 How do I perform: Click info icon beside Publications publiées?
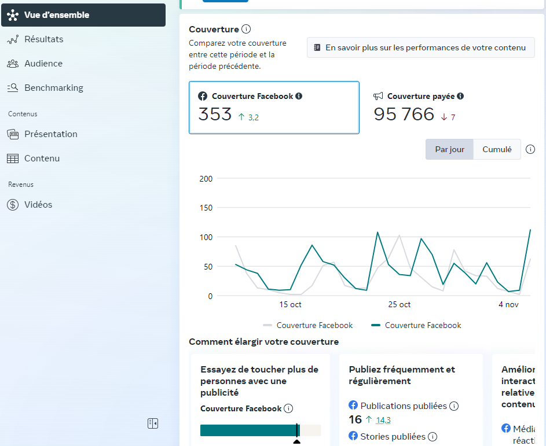[454, 406]
